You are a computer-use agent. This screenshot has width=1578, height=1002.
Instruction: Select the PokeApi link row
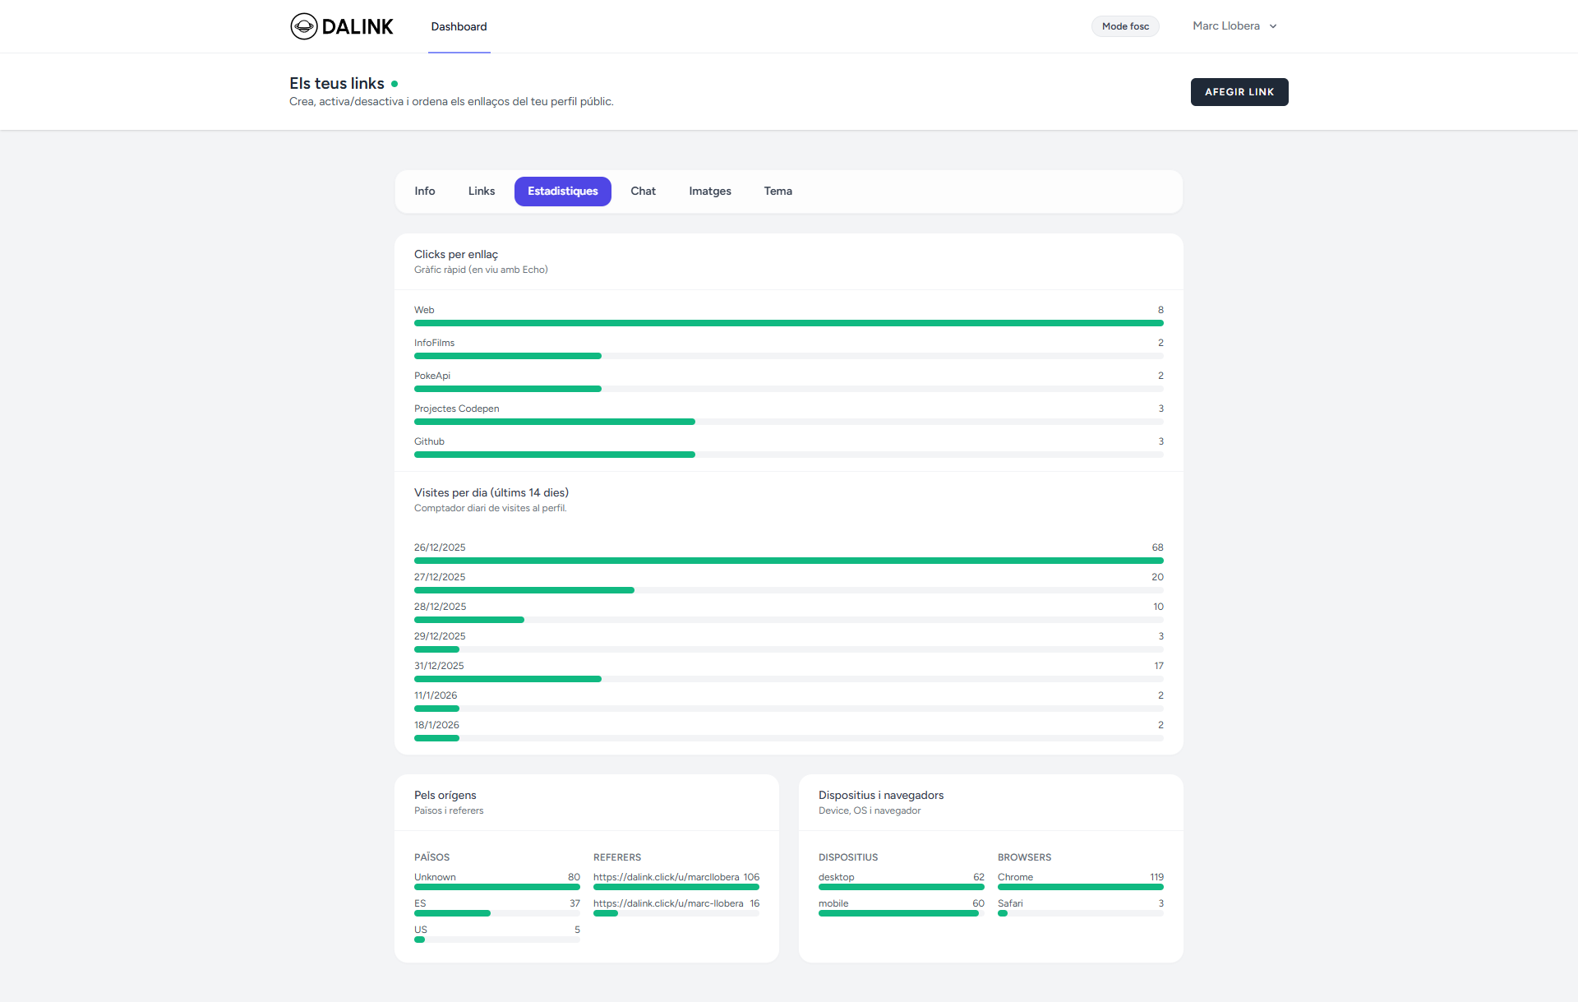431,375
